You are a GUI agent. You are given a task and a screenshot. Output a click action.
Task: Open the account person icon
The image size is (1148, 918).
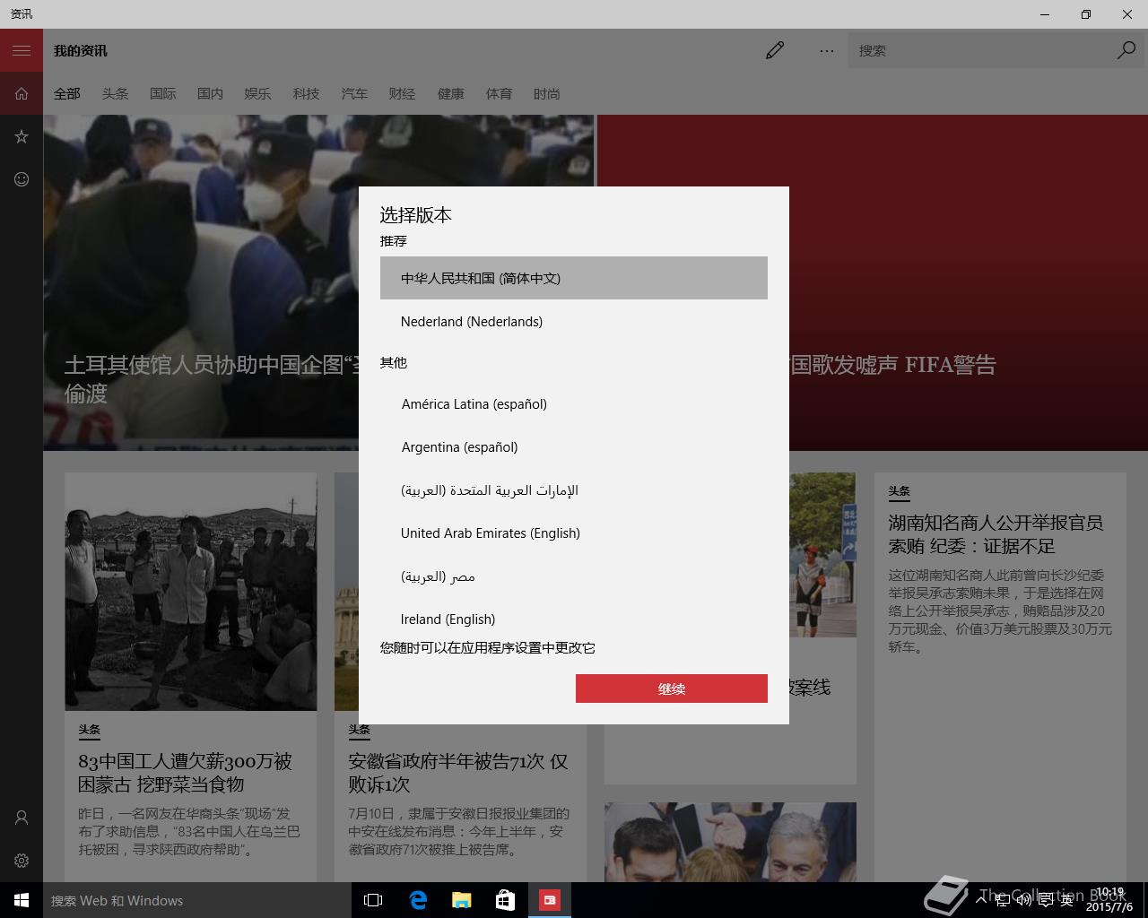(22, 818)
